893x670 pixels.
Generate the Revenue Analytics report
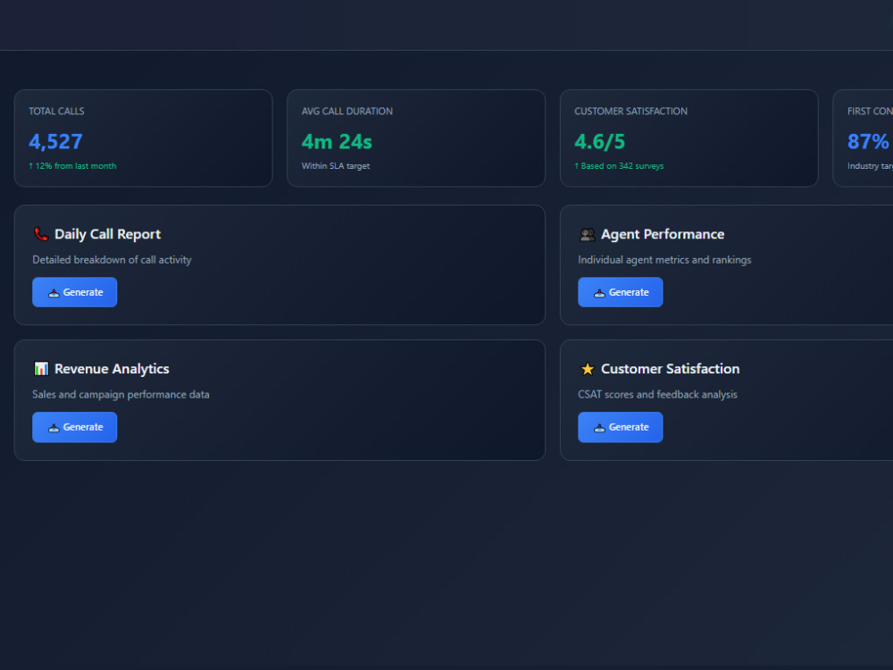[x=75, y=427]
